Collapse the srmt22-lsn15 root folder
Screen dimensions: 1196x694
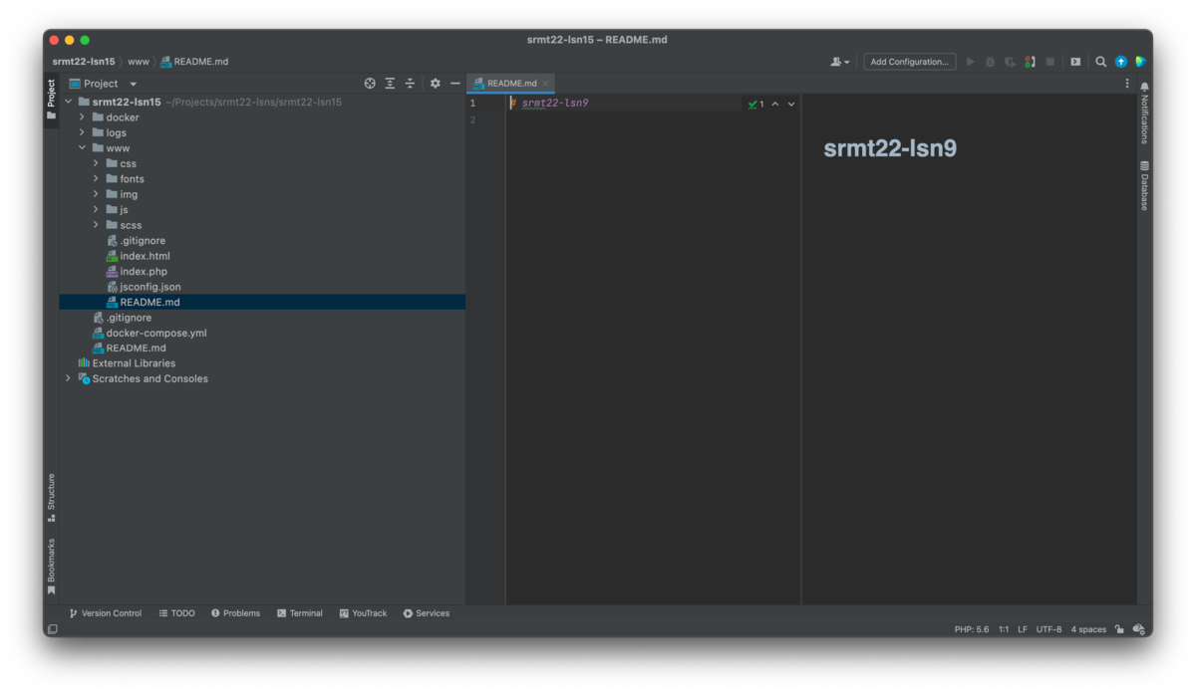coord(69,102)
